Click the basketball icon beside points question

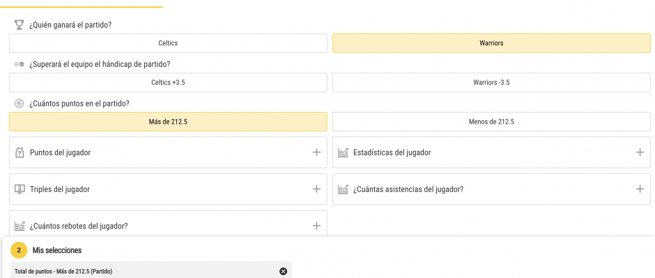click(x=20, y=104)
